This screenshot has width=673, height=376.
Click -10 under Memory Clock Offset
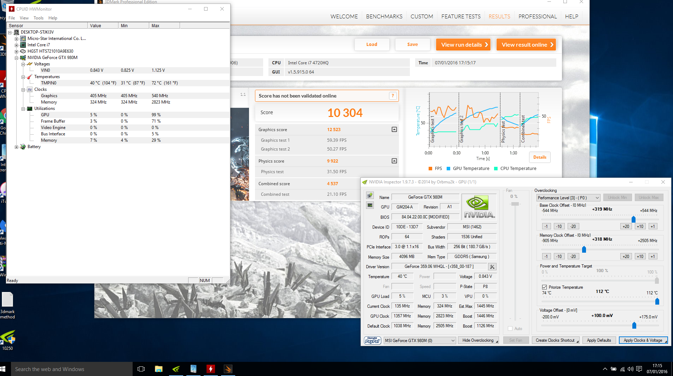coord(558,257)
